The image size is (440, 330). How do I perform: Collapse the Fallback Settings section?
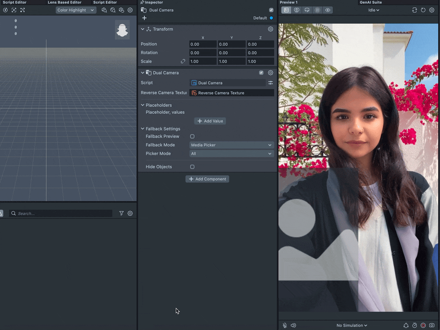(x=143, y=129)
